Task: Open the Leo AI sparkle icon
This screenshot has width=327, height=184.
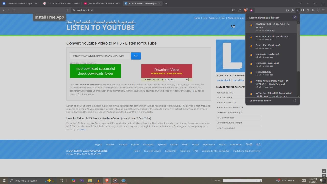Action: click(x=313, y=10)
